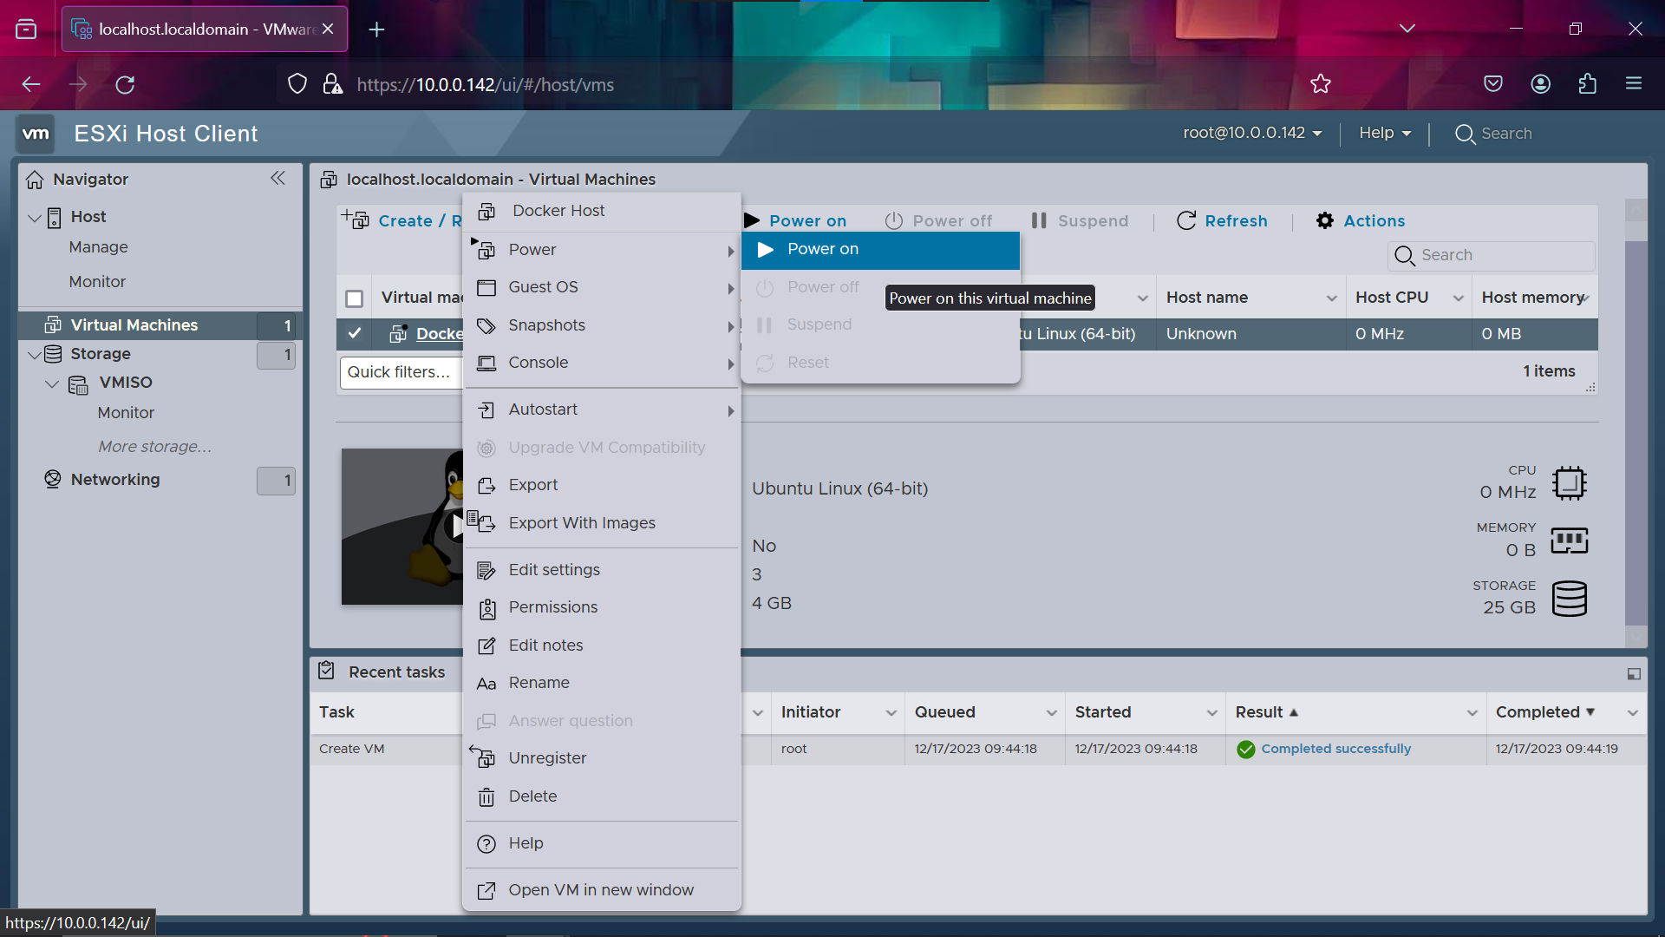Open the Host memory column dropdown
This screenshot has width=1665, height=937.
tap(1586, 298)
